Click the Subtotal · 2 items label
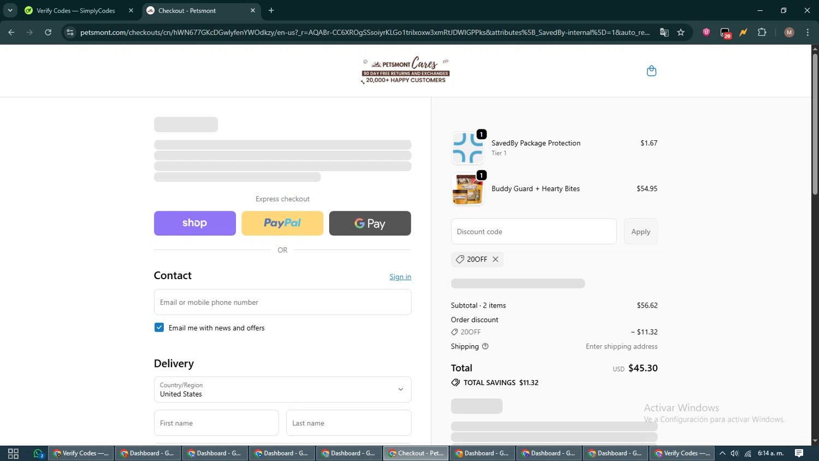 click(x=478, y=305)
